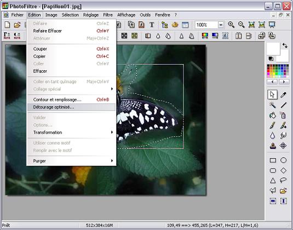Choose the Ellipse selection shape
293x230 pixels.
283,160
